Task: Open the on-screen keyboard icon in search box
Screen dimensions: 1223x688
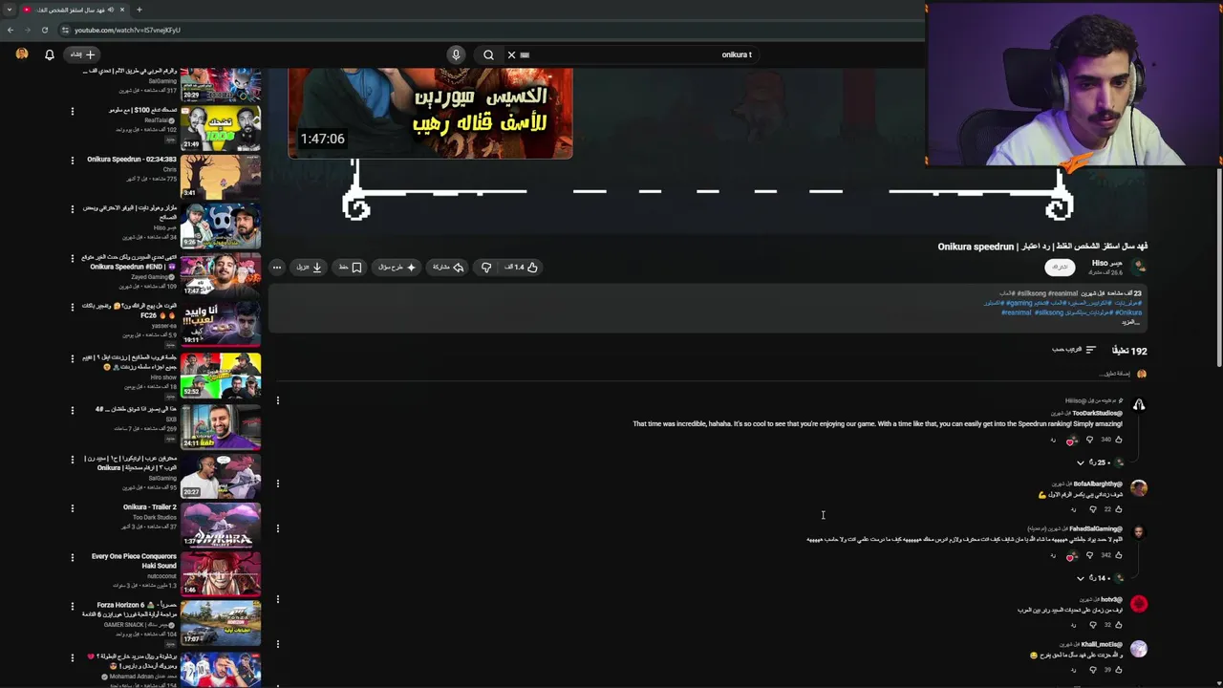Action: pyautogui.click(x=525, y=54)
